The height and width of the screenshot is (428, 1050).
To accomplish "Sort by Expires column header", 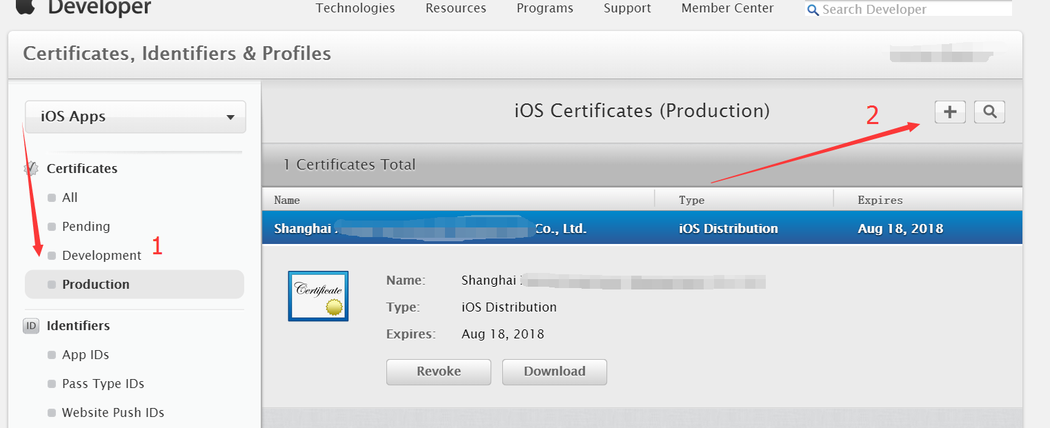I will [880, 200].
